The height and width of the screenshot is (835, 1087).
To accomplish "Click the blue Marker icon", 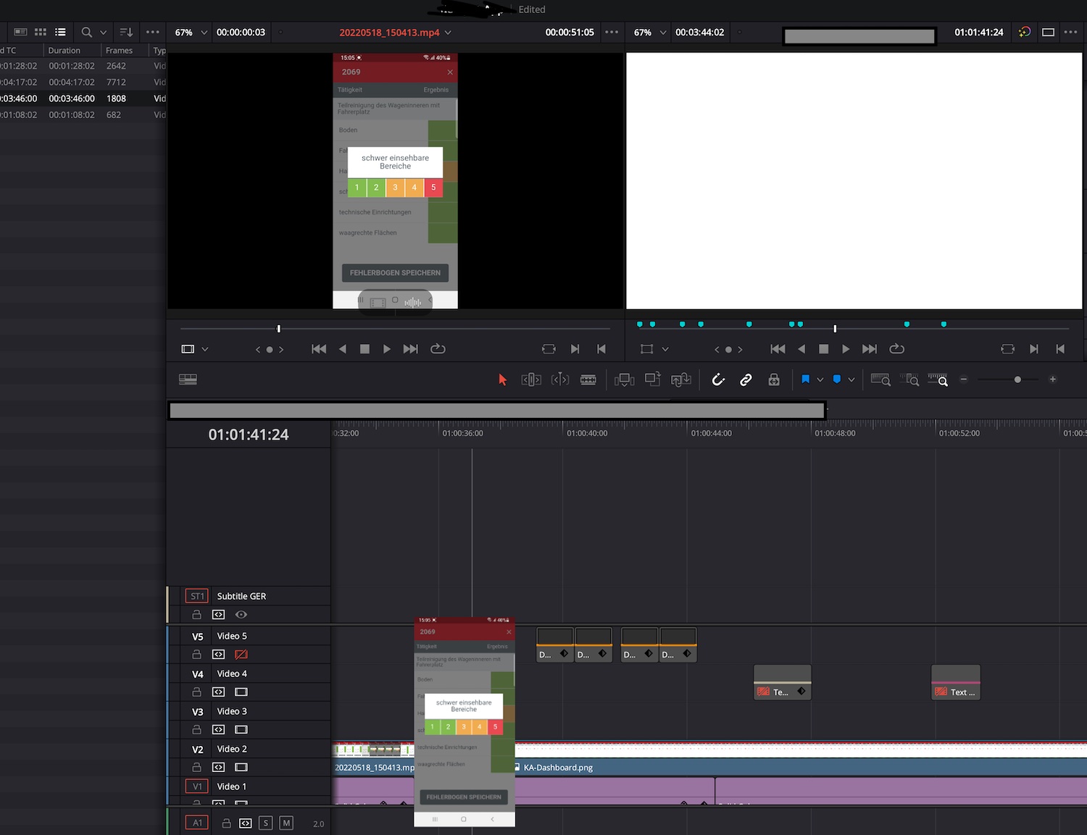I will tap(837, 379).
